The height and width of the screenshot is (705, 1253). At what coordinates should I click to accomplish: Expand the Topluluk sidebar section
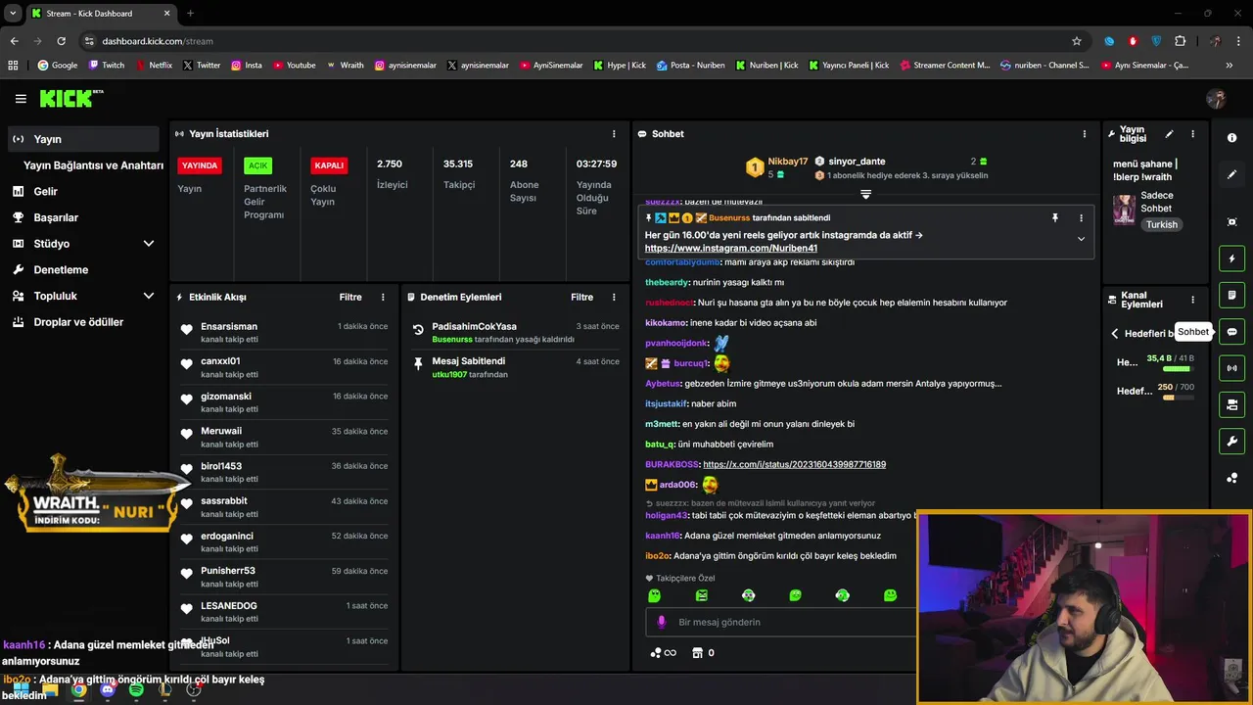coord(149,296)
